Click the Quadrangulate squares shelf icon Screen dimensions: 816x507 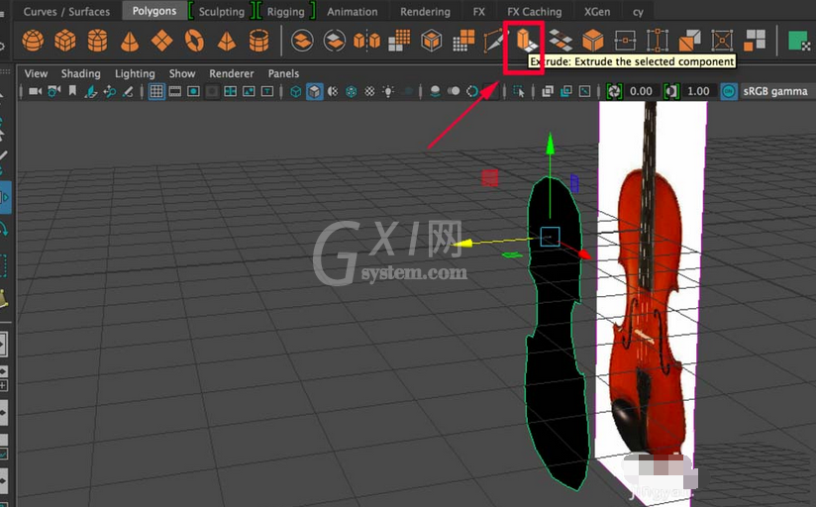(x=754, y=40)
